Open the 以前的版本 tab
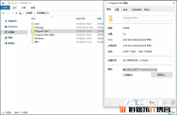This screenshot has width=177, height=115. [137, 10]
